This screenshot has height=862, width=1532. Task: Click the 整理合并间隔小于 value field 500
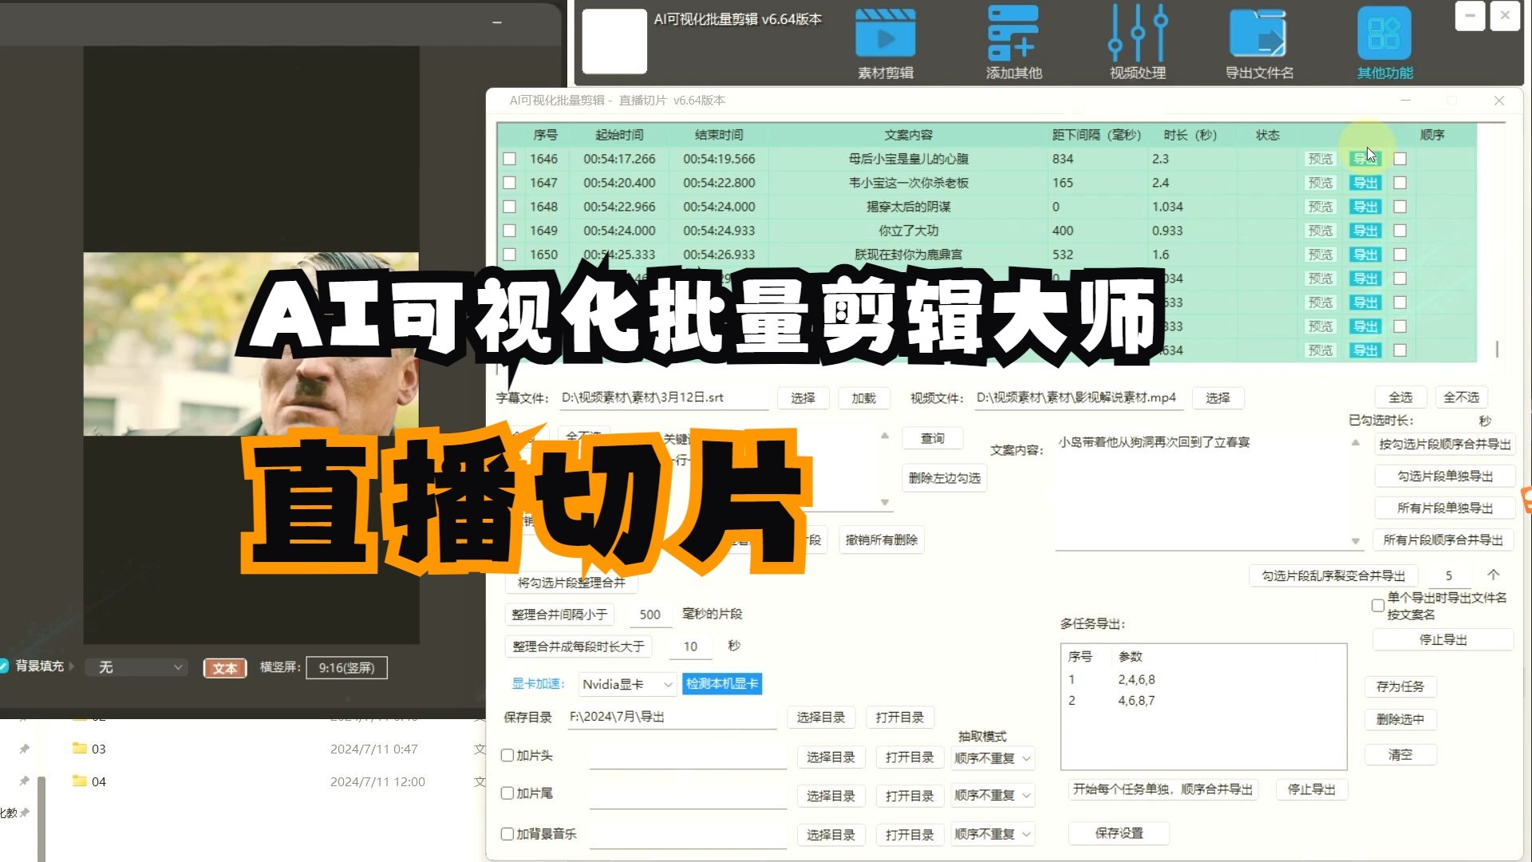pyautogui.click(x=650, y=615)
